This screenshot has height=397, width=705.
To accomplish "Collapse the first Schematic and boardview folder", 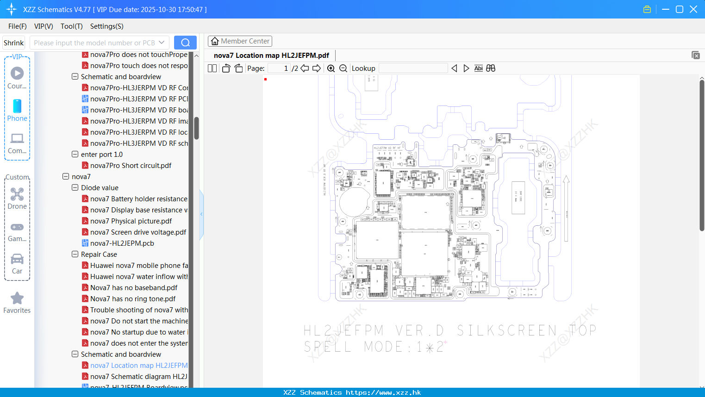I will [75, 76].
